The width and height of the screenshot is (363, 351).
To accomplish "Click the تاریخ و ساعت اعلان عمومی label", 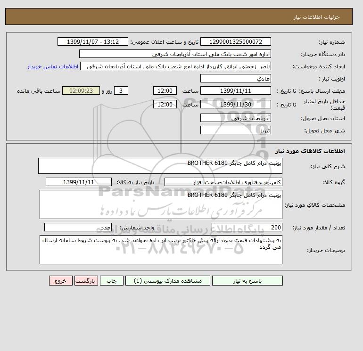I will (x=165, y=42).
